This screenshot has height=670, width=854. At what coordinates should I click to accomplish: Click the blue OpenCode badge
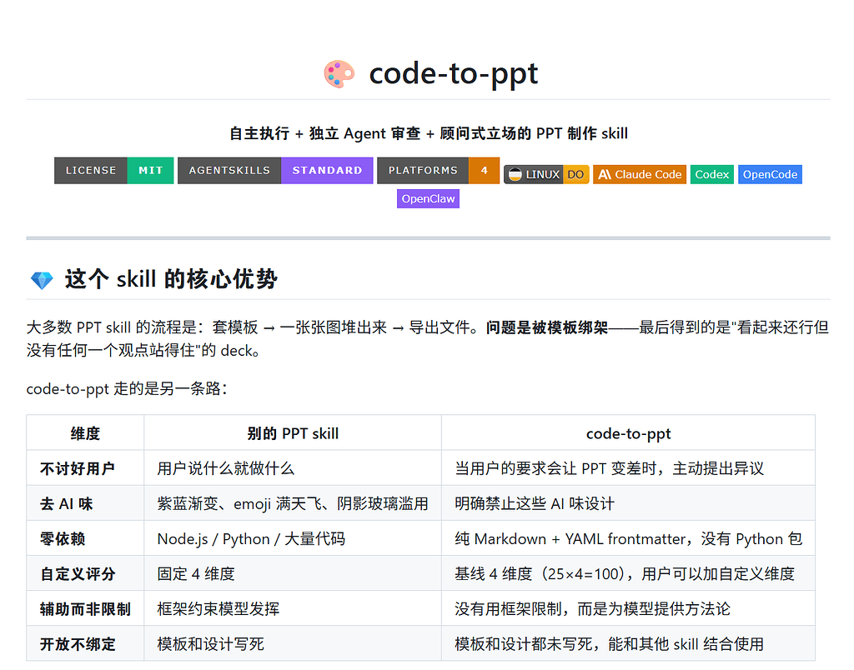pyautogui.click(x=770, y=175)
